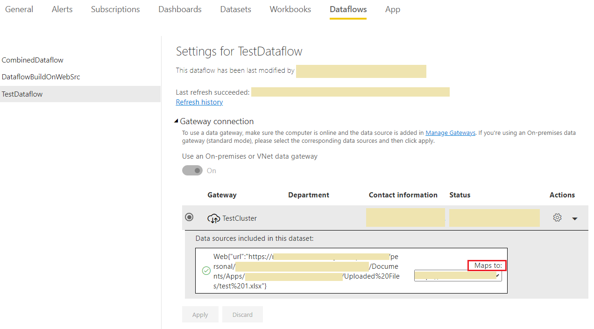Toggle the On-premises or VNet gateway switch
This screenshot has height=329, width=594.
192,171
